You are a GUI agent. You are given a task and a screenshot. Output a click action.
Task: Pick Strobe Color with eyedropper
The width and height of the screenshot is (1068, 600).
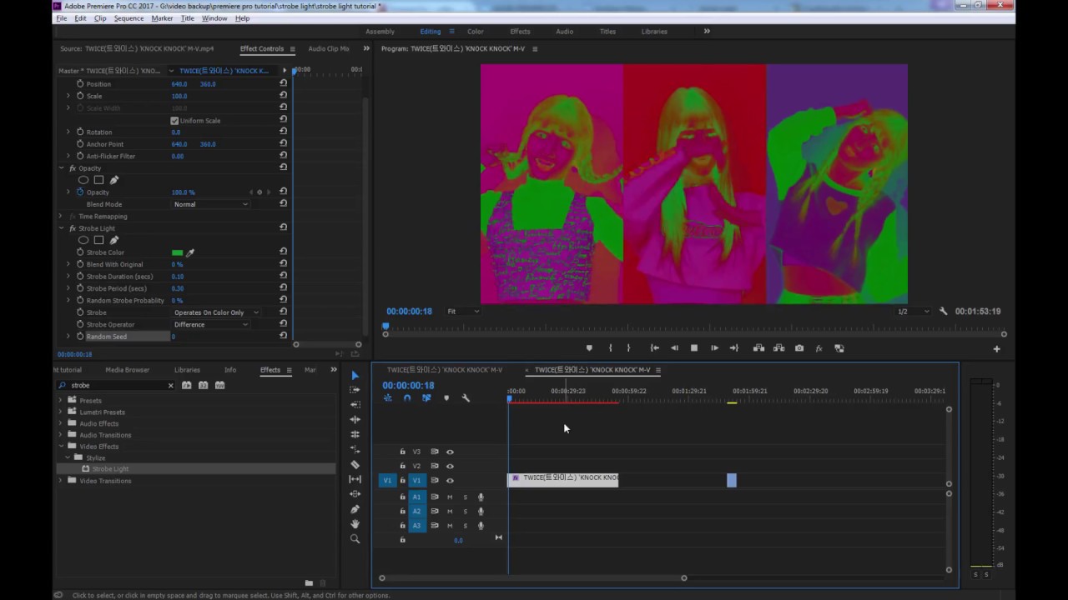click(190, 252)
